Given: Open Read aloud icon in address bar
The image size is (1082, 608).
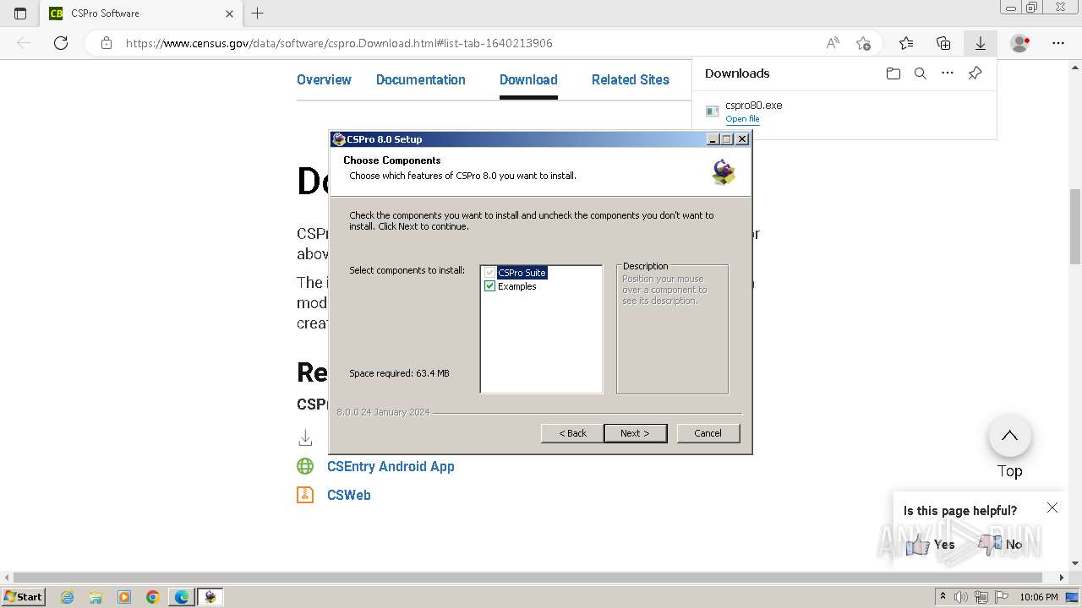Looking at the screenshot, I should point(833,43).
